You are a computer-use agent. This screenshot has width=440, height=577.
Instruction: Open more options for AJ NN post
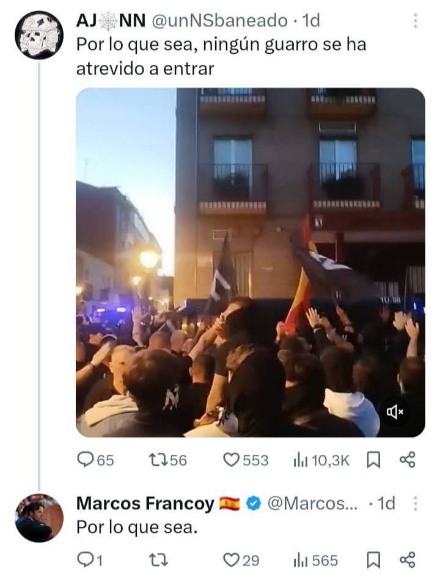[x=416, y=21]
